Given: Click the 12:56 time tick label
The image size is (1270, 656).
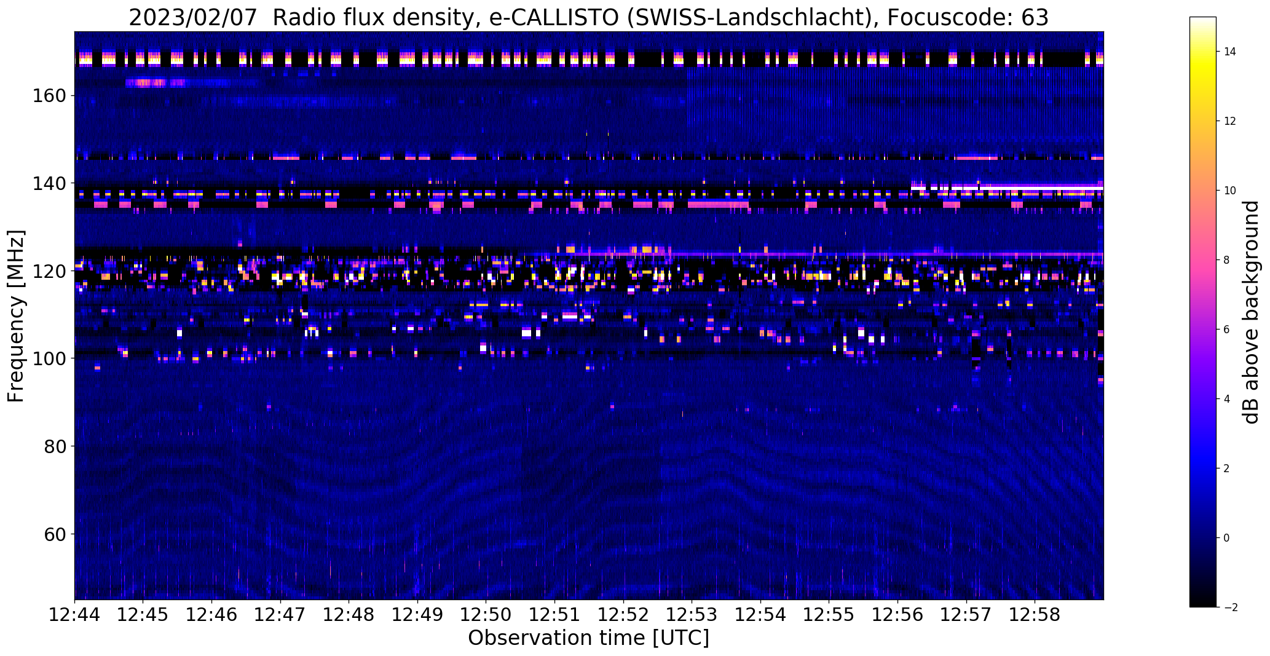Looking at the screenshot, I should (897, 615).
